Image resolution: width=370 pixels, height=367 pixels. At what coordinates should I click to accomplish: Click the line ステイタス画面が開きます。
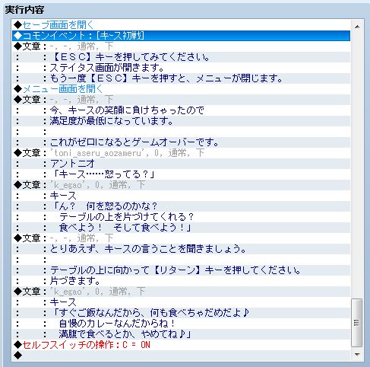point(181,68)
